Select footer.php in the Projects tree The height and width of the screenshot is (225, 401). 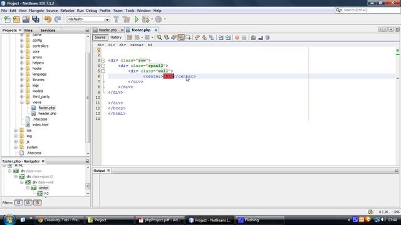(47, 107)
